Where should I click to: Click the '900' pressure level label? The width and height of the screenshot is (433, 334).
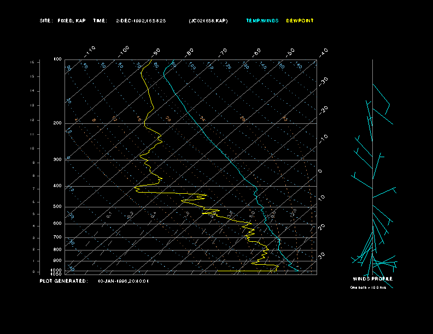point(57,261)
